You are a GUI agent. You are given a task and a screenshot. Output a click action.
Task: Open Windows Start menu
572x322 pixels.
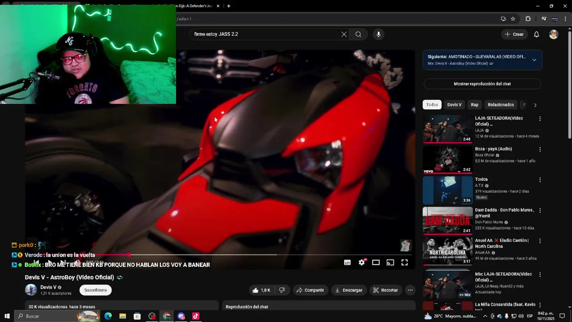click(x=7, y=316)
